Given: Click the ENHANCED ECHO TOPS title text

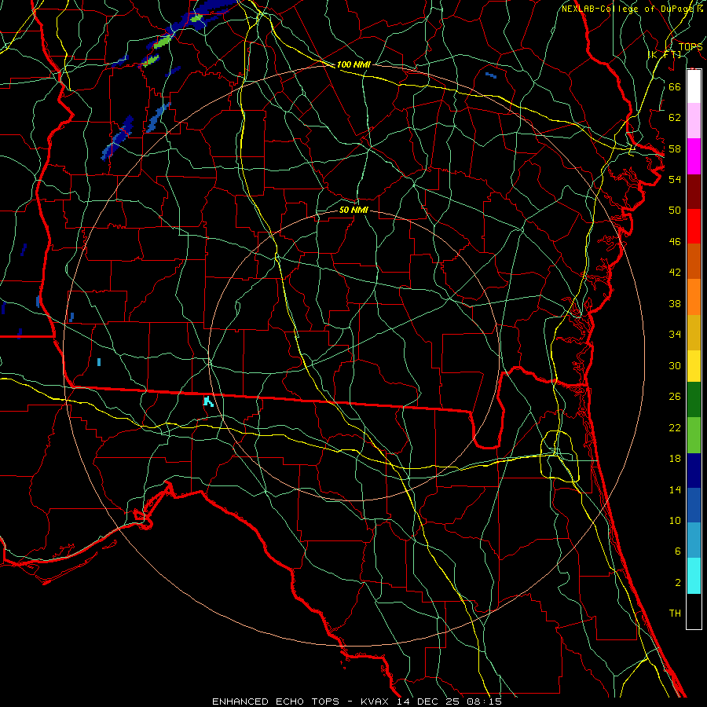Looking at the screenshot, I should point(276,702).
